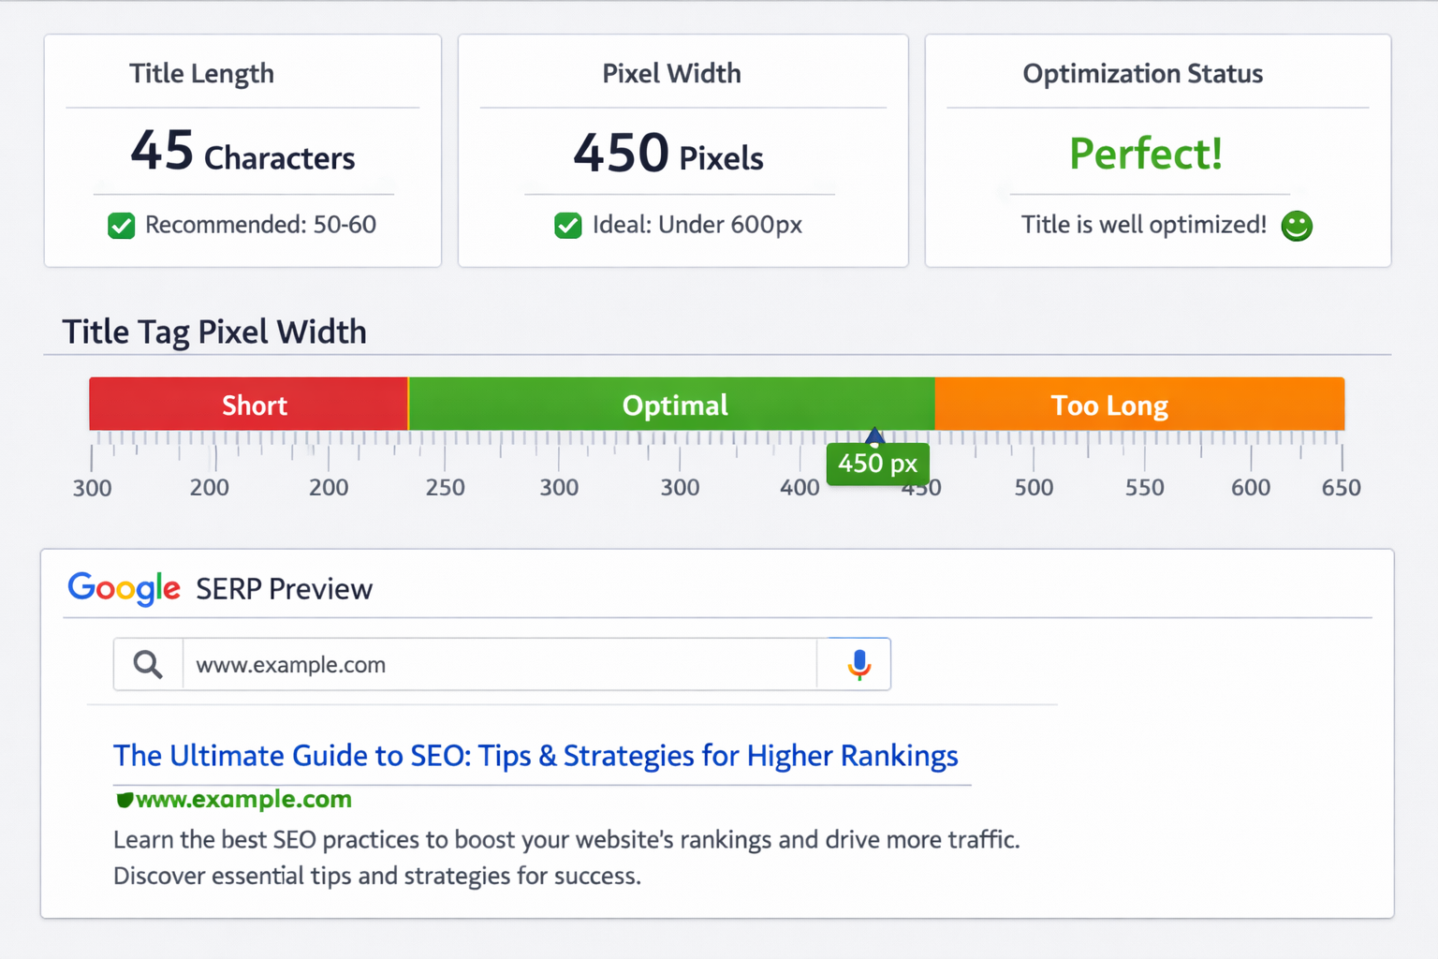Select the magnifying glass search icon
The image size is (1438, 959).
pos(147,663)
